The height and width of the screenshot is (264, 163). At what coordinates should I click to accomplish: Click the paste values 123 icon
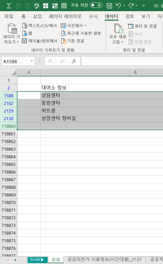tap(28, 6)
